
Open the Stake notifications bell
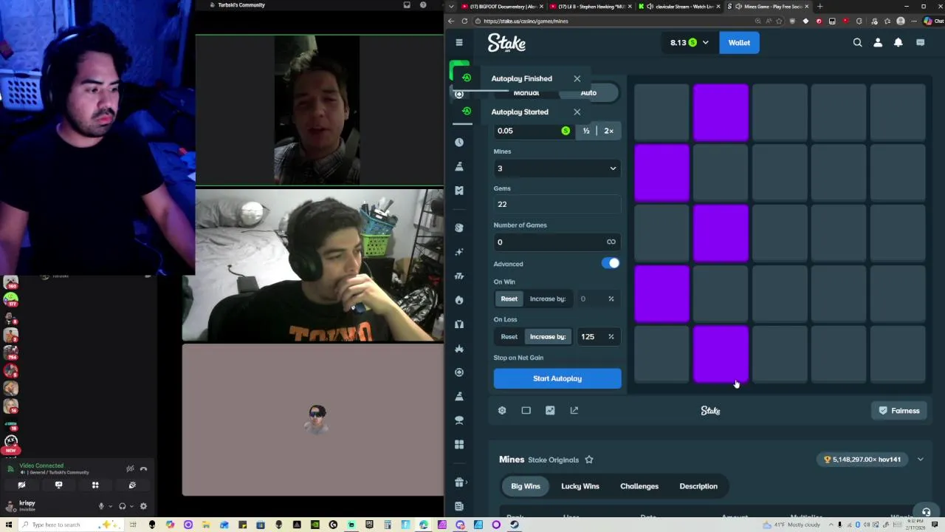pos(898,43)
